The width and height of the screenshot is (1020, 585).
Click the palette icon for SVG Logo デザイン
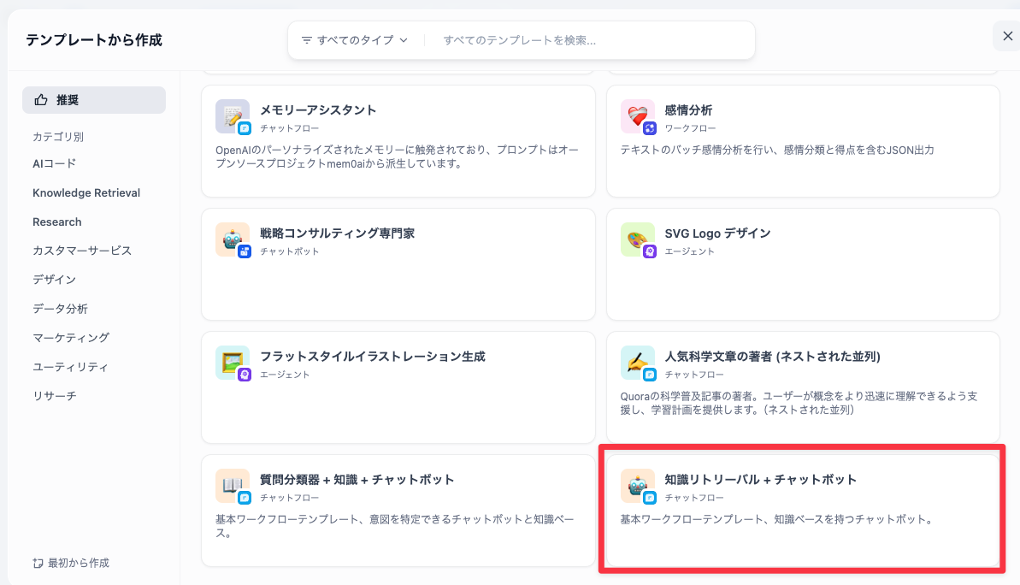(637, 239)
